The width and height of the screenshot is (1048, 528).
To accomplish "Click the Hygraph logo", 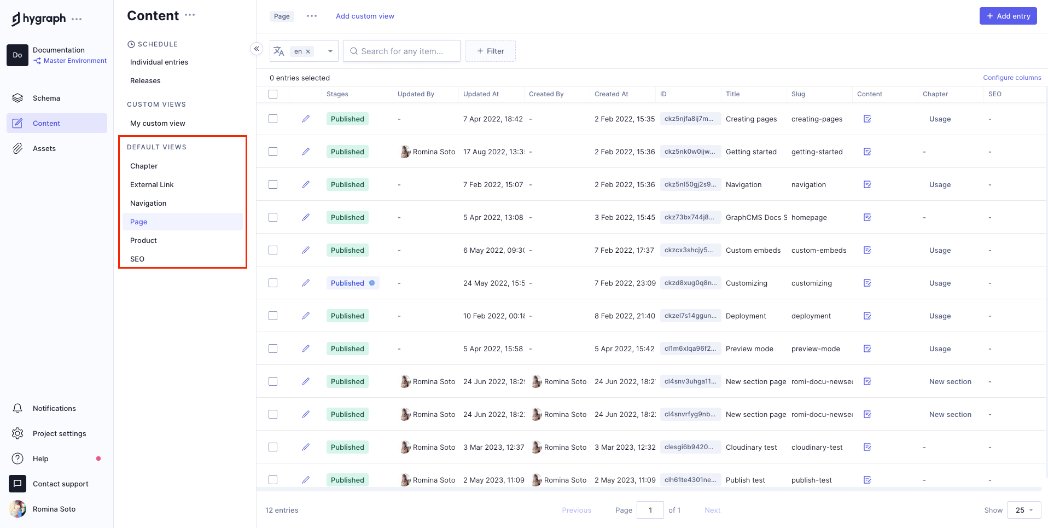I will (38, 18).
